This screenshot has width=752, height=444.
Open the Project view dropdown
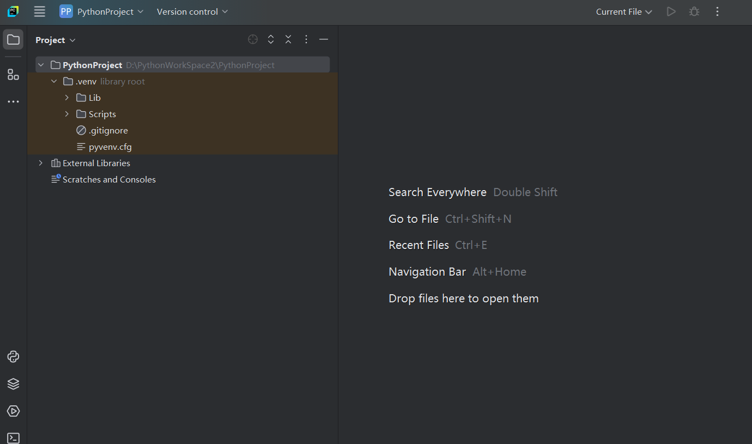click(56, 40)
